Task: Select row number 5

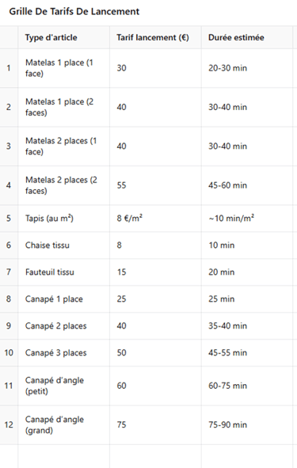Action: point(9,219)
